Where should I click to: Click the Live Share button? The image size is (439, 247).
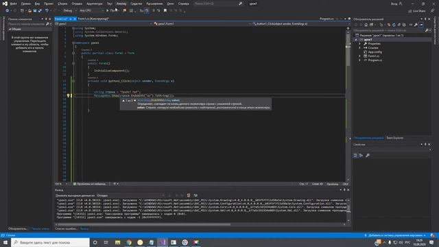pyautogui.click(x=417, y=11)
